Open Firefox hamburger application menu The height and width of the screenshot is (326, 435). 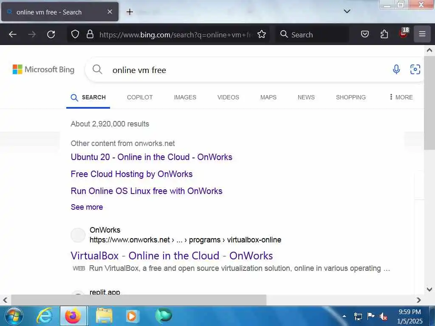(x=422, y=34)
